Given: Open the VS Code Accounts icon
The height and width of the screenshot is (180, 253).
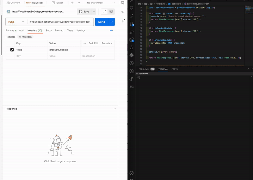Looking at the screenshot, I should tap(132, 173).
